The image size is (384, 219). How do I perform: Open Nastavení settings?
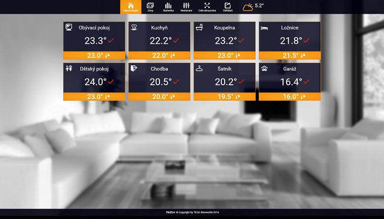coord(186,7)
